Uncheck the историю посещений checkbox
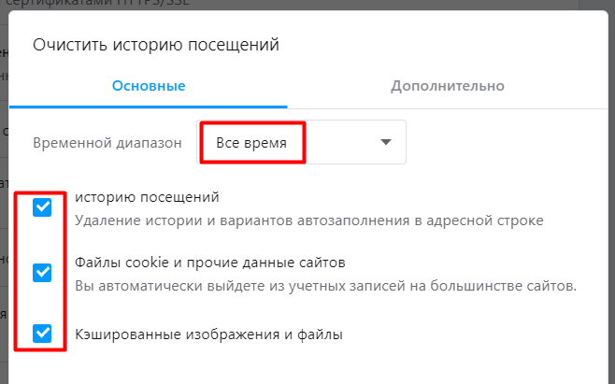The image size is (615, 384). pyautogui.click(x=42, y=207)
